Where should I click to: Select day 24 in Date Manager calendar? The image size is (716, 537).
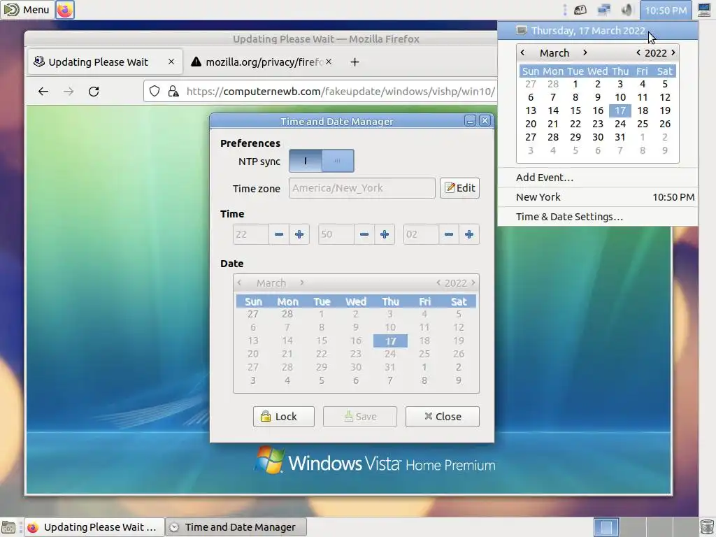pos(390,354)
